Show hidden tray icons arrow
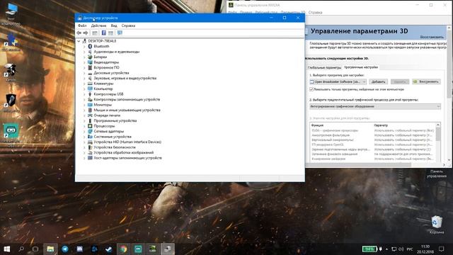The image size is (453, 255). point(387,249)
